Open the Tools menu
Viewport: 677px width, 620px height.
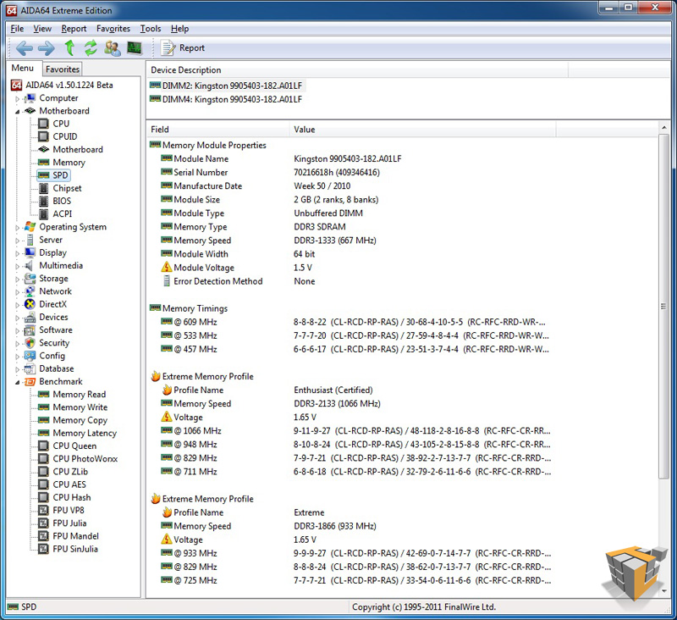point(151,29)
